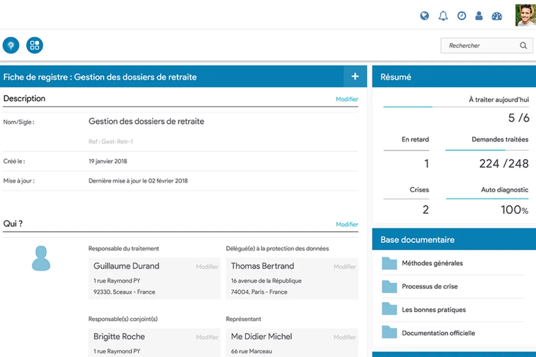The width and height of the screenshot is (536, 357).
Task: Click the search magnifier icon
Action: pyautogui.click(x=523, y=46)
